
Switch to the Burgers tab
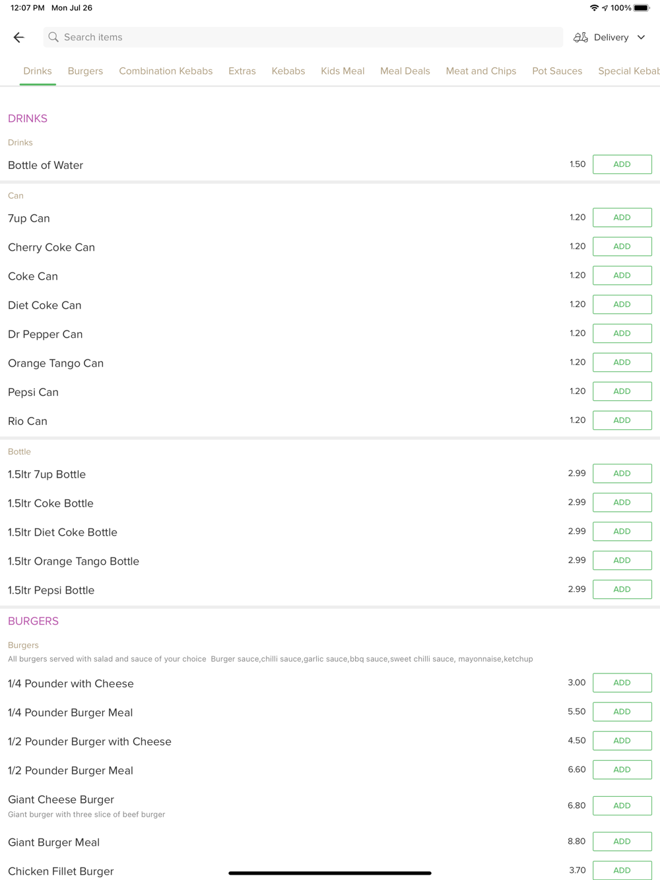coord(85,71)
